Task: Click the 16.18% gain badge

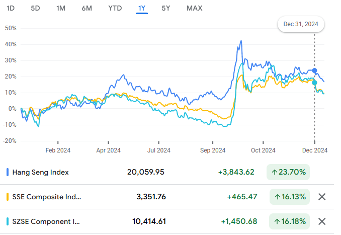Action: point(288,221)
